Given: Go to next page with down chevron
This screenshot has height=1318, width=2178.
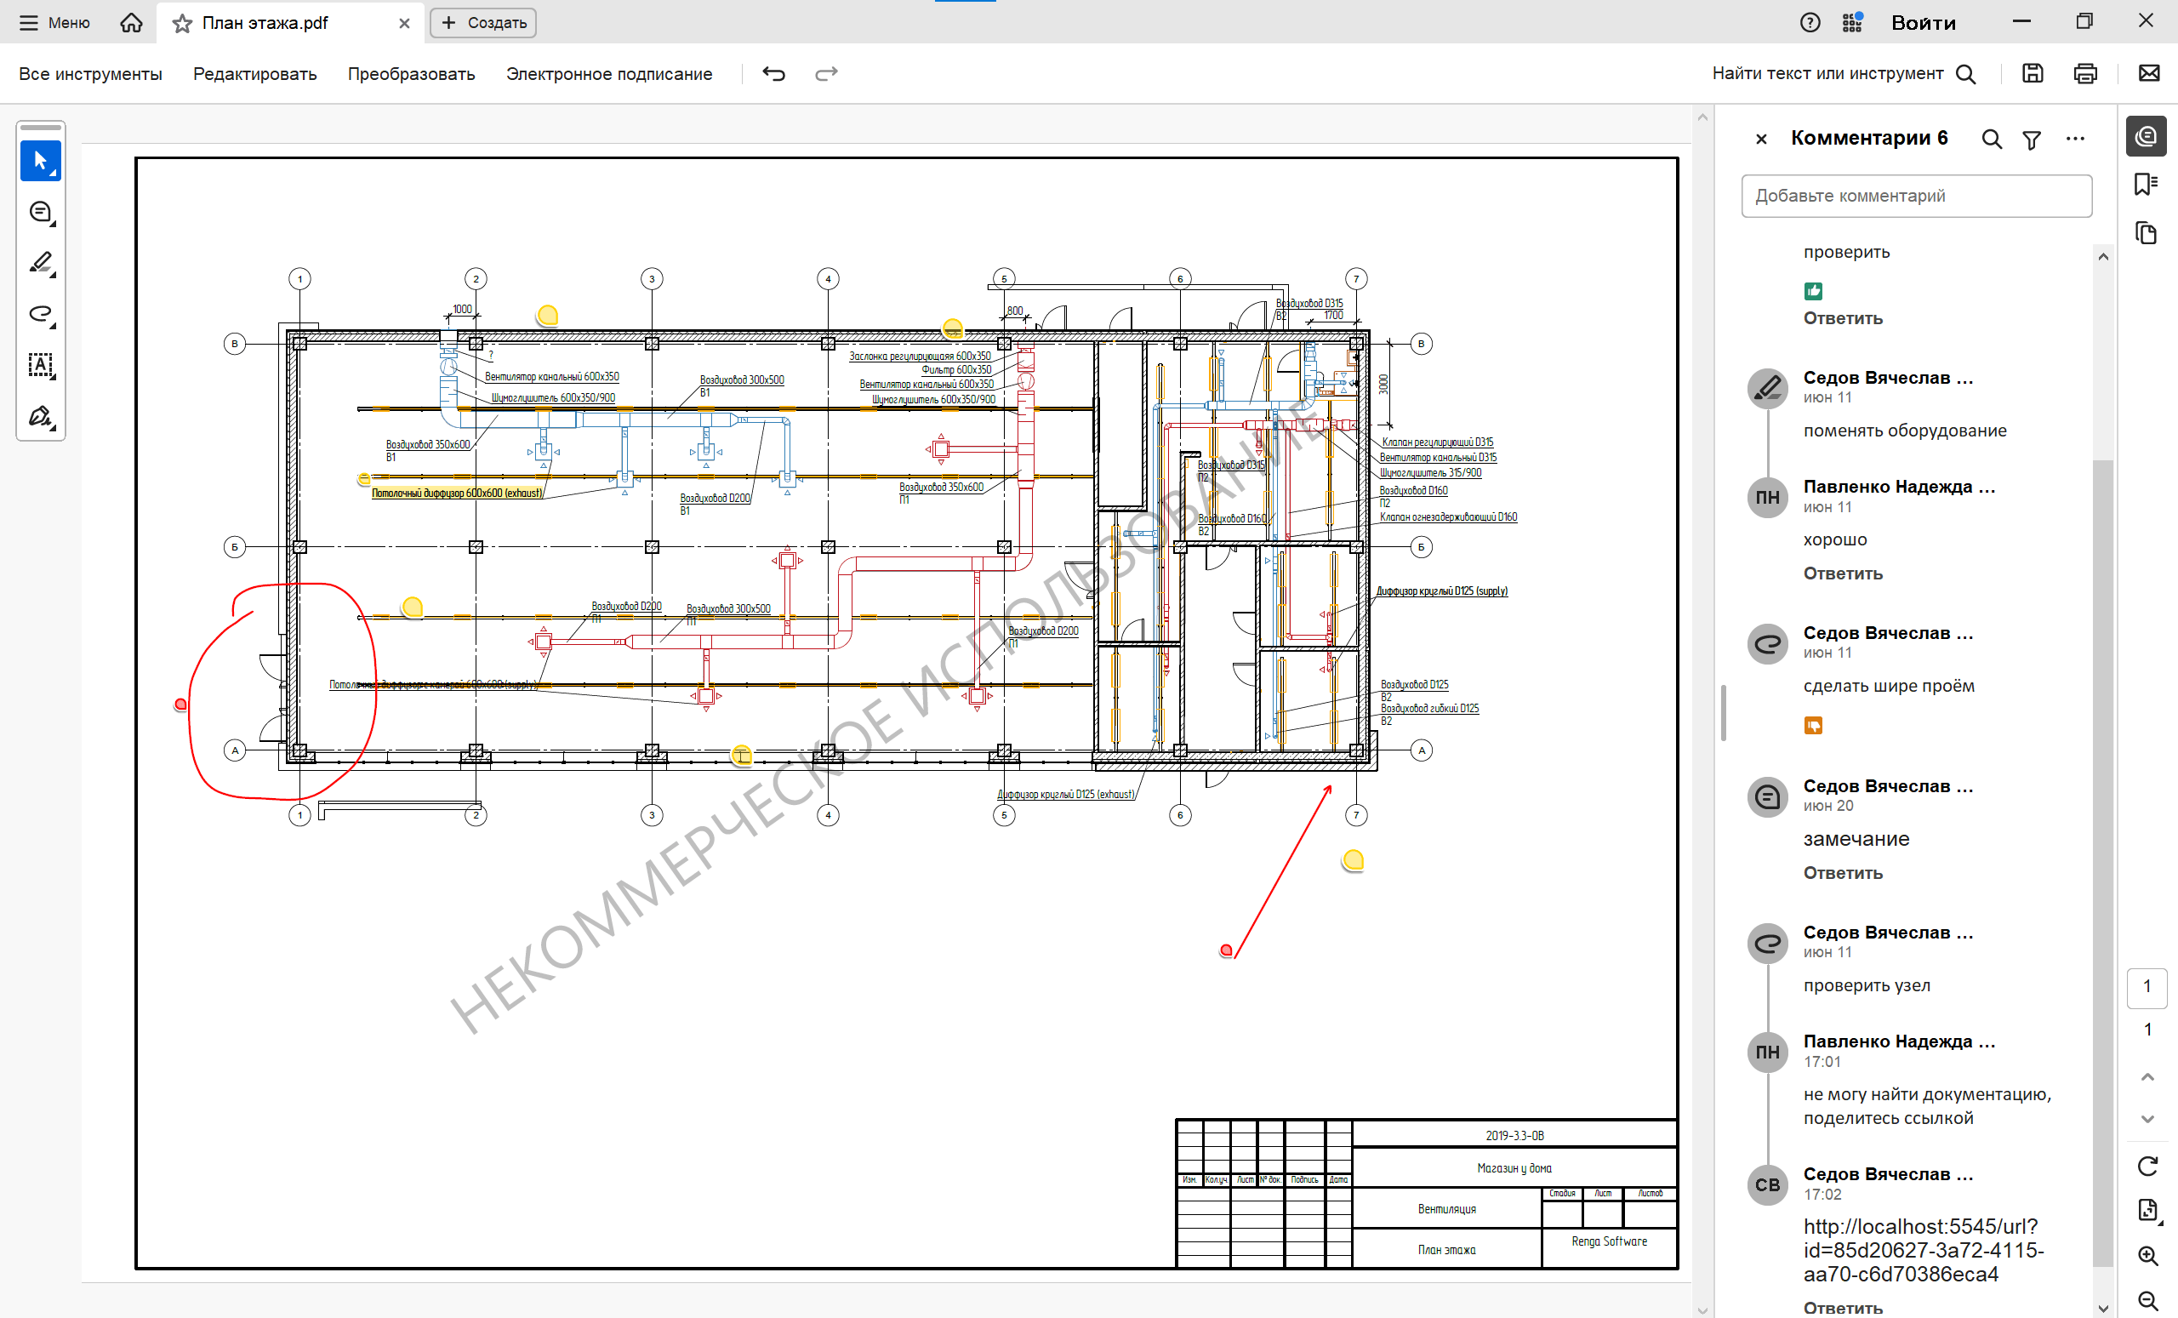Looking at the screenshot, I should click(2147, 1119).
